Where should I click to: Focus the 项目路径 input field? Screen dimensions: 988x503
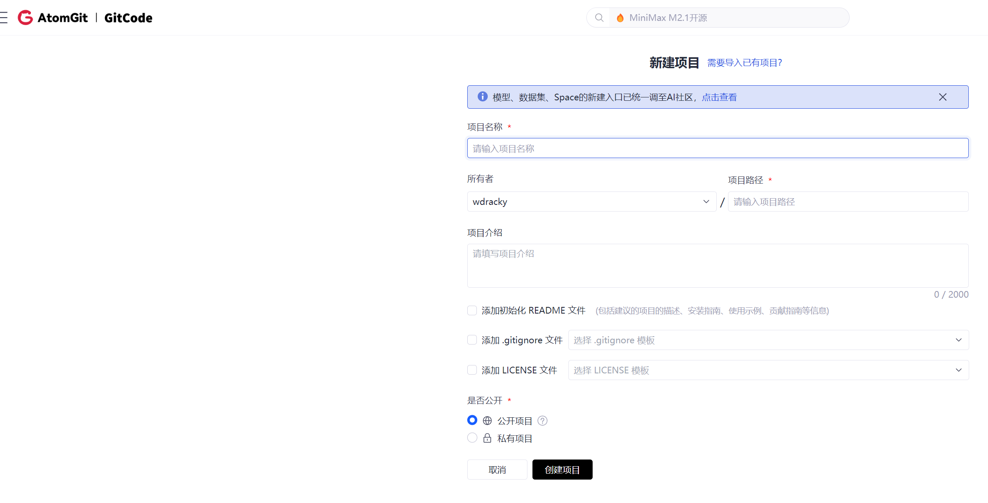(848, 202)
